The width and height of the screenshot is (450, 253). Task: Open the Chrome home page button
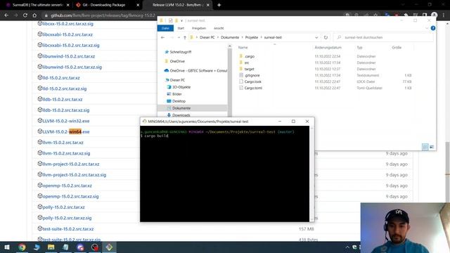coord(34,15)
